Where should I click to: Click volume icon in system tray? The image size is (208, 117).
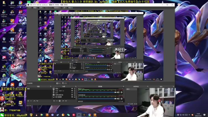183,115
